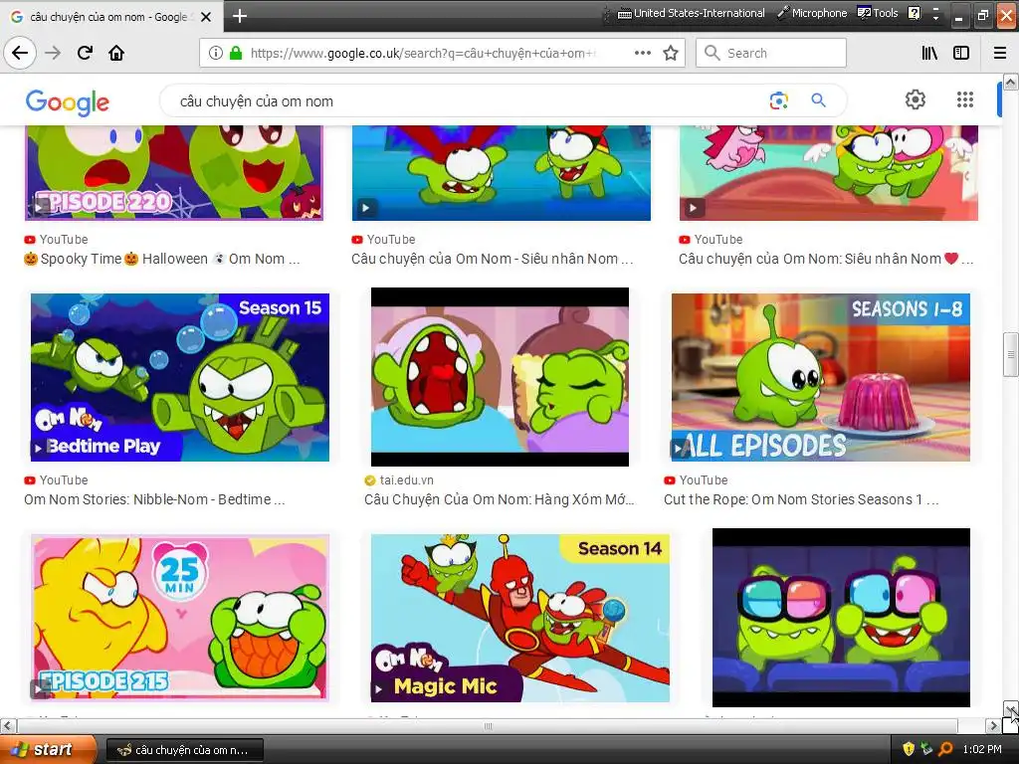Click Microphone in the language bar
1019x764 pixels.
(x=813, y=13)
